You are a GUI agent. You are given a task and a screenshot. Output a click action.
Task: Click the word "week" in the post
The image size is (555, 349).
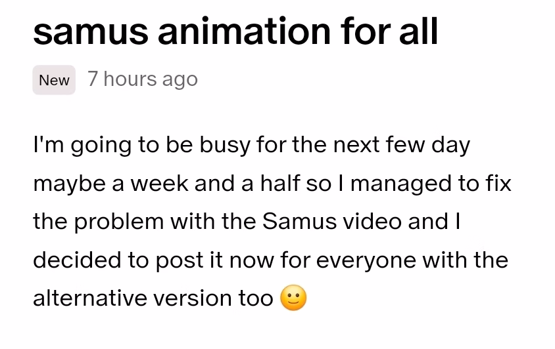click(x=159, y=183)
